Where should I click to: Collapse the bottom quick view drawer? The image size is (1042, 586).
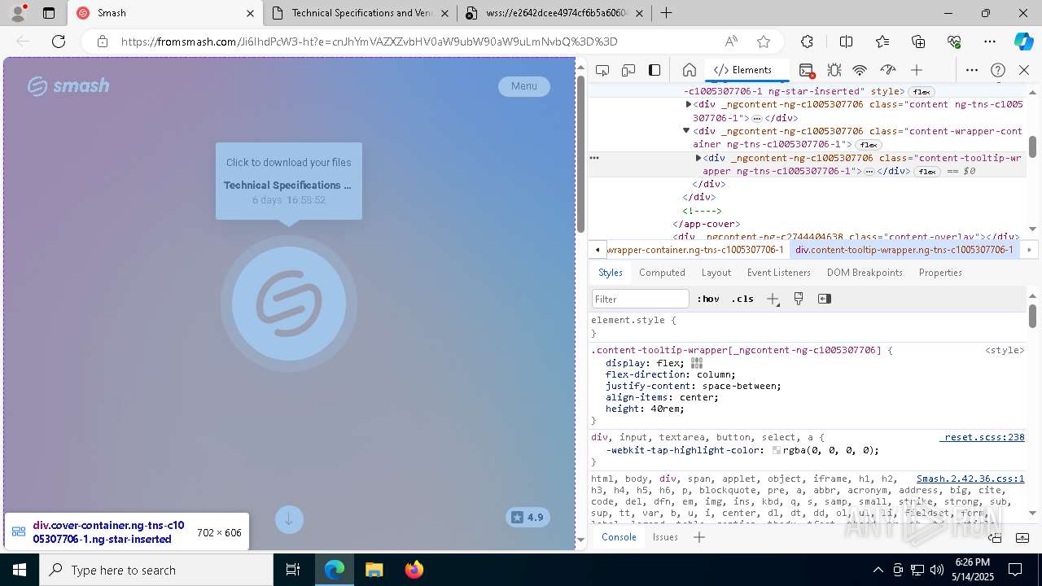pos(1023,537)
